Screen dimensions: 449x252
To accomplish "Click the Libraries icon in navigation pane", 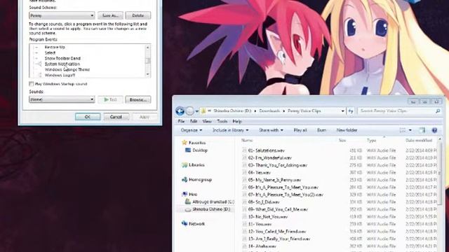I will tap(185, 165).
